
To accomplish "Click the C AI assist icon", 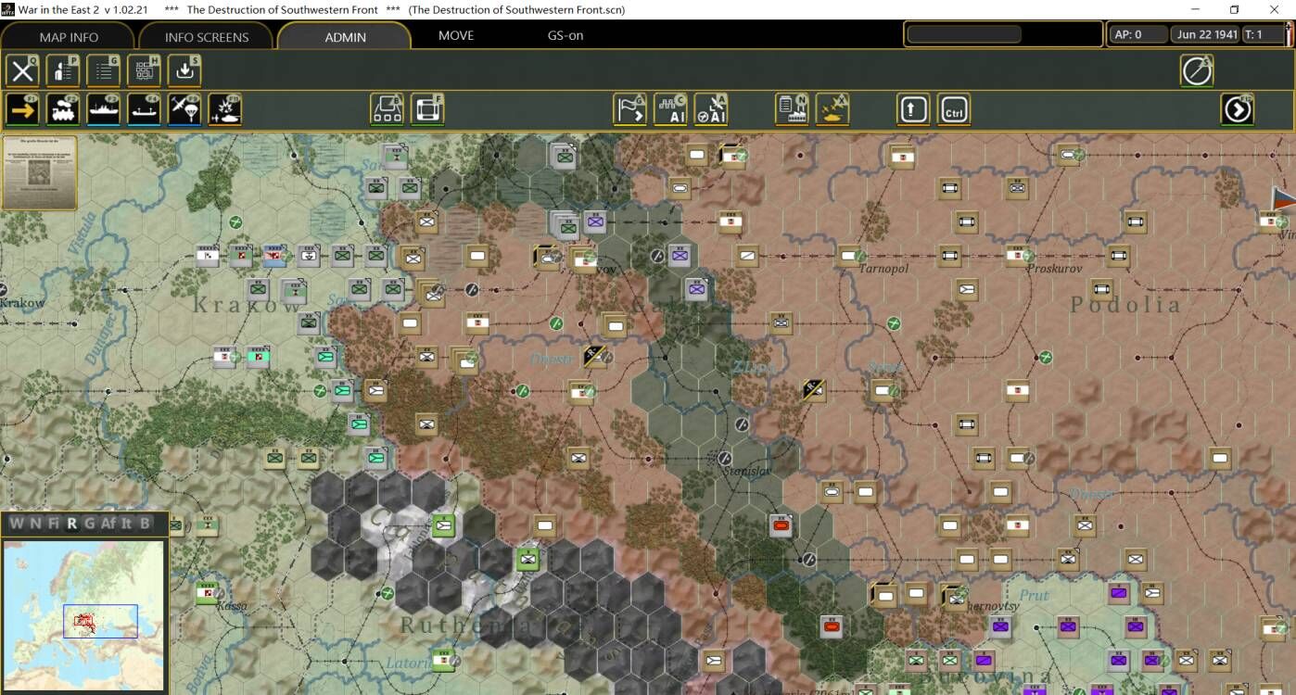I will (x=670, y=109).
